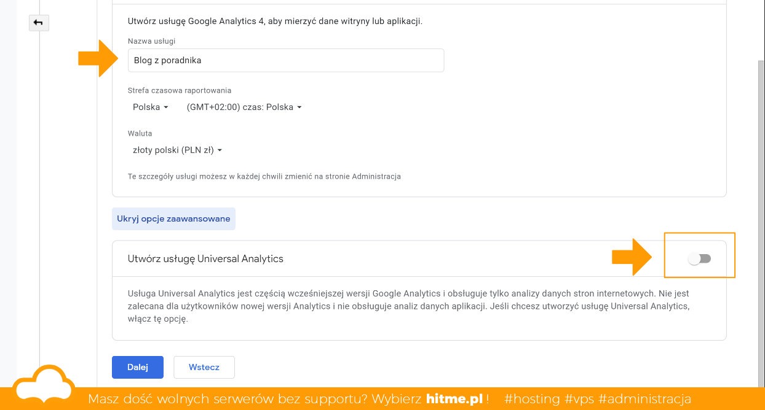
Task: Click the back arrow icon at top left
Action: pos(39,23)
